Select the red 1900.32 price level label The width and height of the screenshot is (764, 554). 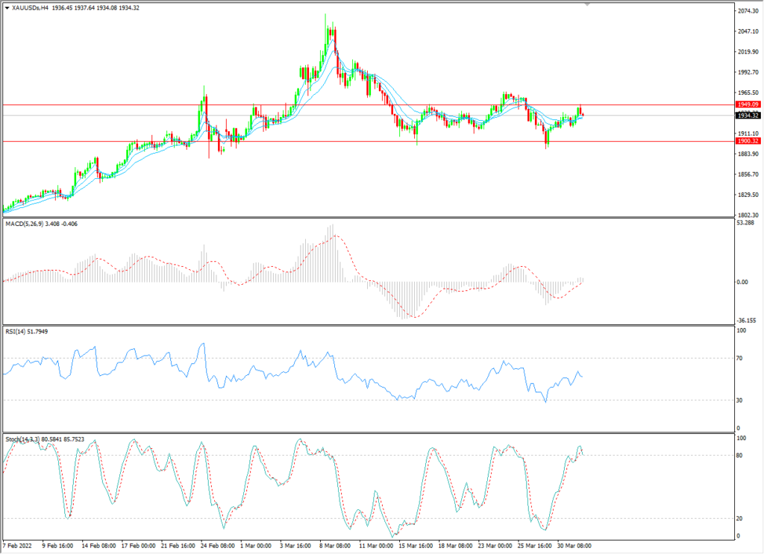748,141
